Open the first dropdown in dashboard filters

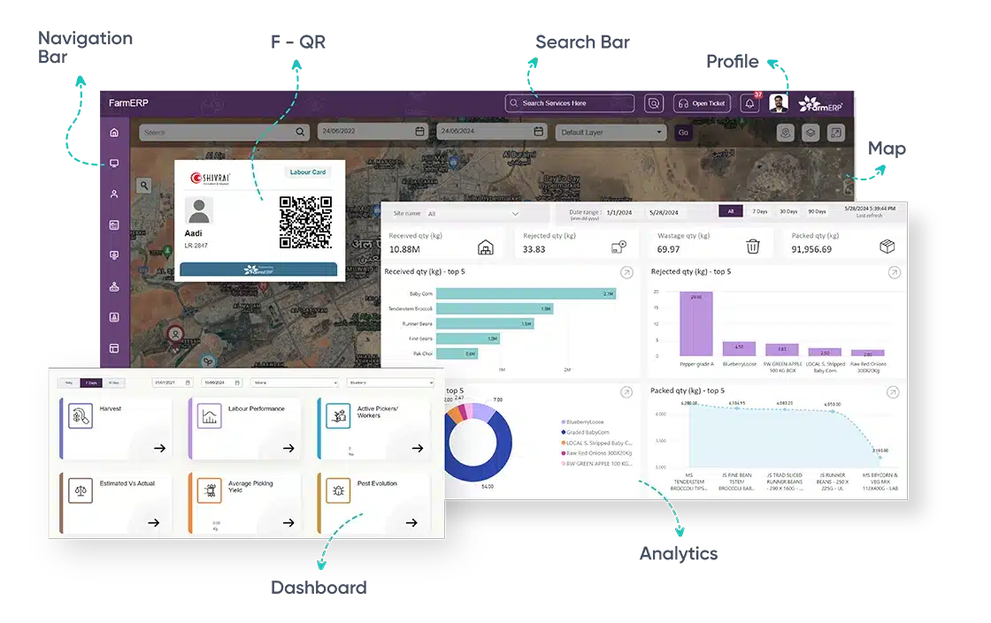click(296, 383)
